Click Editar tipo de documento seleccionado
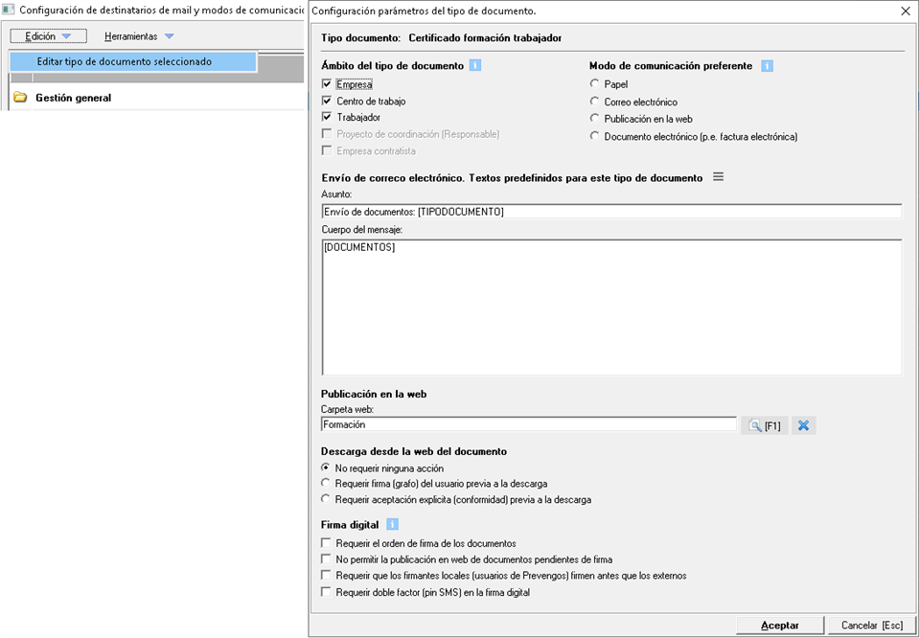The image size is (920, 638). coord(124,61)
